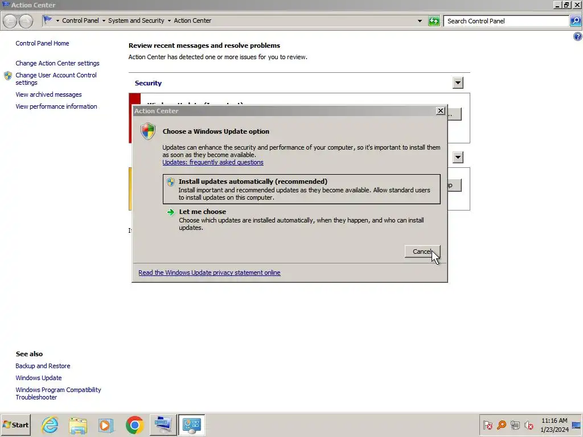Image resolution: width=583 pixels, height=437 pixels.
Task: Click the muted volume tray icon
Action: 528,424
